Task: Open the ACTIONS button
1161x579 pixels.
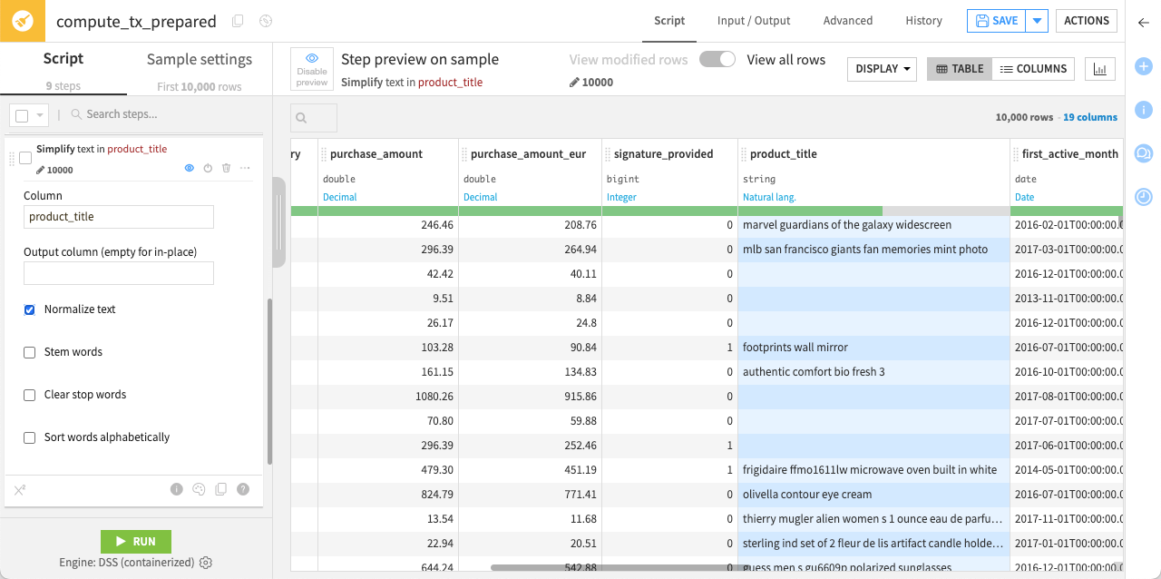Action: pyautogui.click(x=1087, y=21)
